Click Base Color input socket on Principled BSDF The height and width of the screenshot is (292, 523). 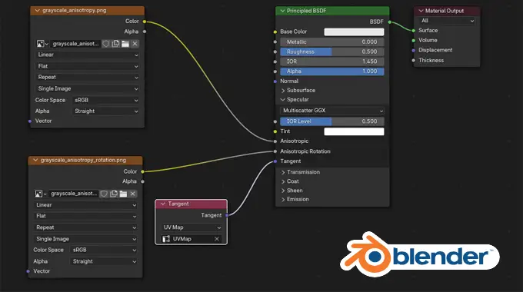tap(275, 32)
